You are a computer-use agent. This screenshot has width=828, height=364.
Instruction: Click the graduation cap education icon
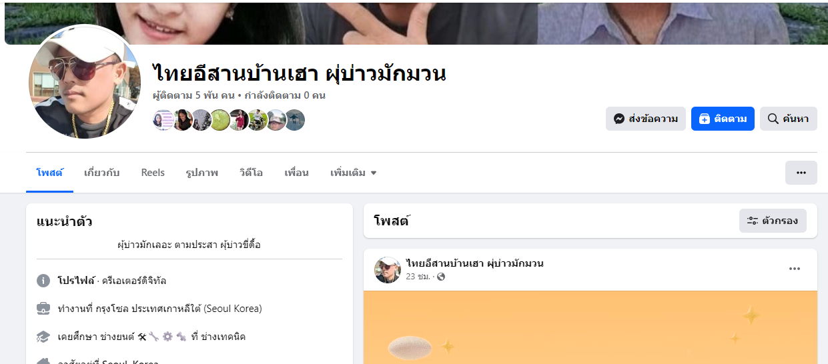[x=43, y=337]
